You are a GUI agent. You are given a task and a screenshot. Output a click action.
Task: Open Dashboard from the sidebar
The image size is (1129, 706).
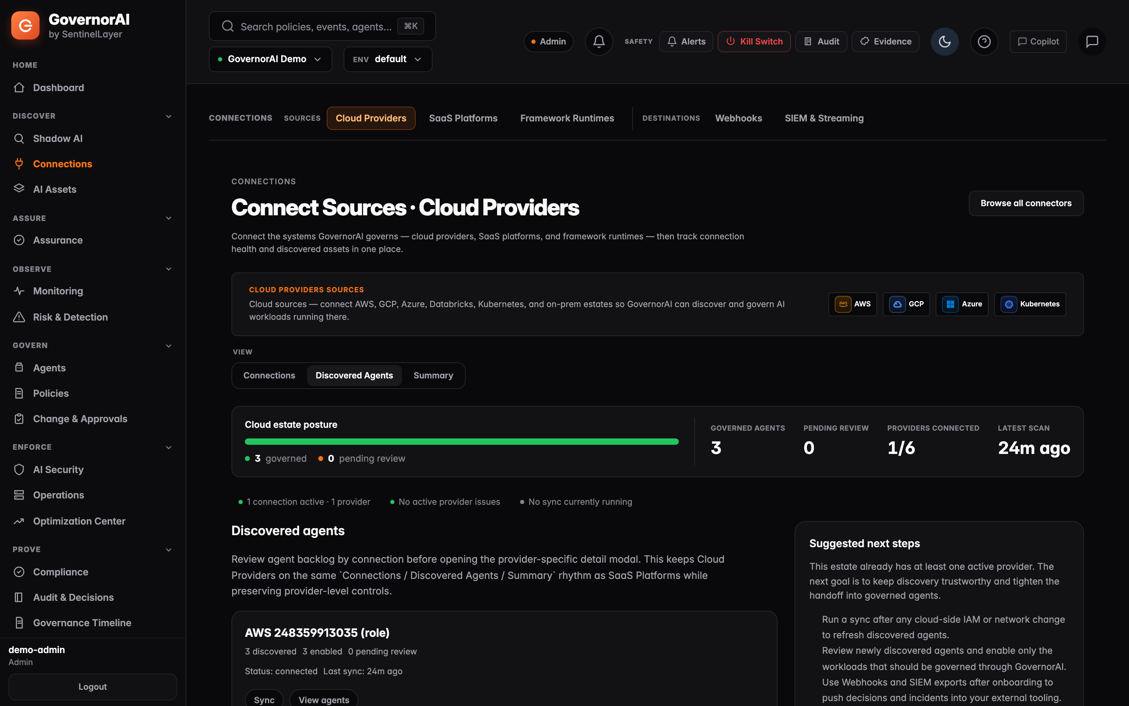[58, 88]
